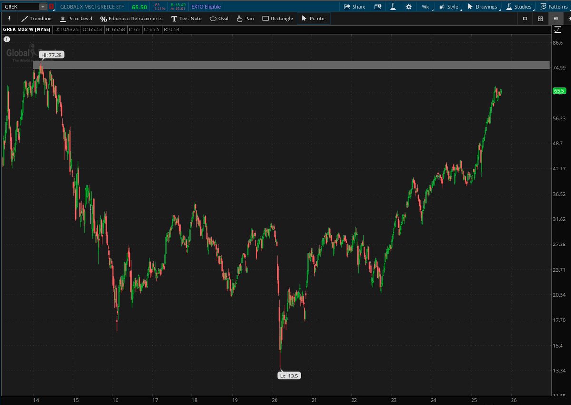Click GLOBAL X MSCI GREECE ETF name
This screenshot has height=405, width=571.
point(92,7)
